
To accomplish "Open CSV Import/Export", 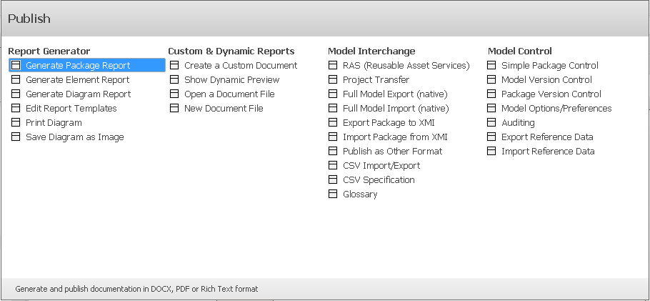I will (381, 165).
